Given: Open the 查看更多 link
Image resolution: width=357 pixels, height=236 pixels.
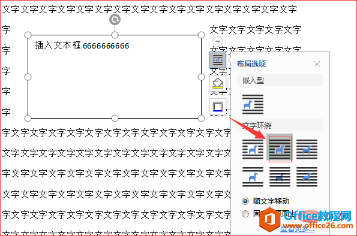Looking at the screenshot, I should pyautogui.click(x=297, y=229).
